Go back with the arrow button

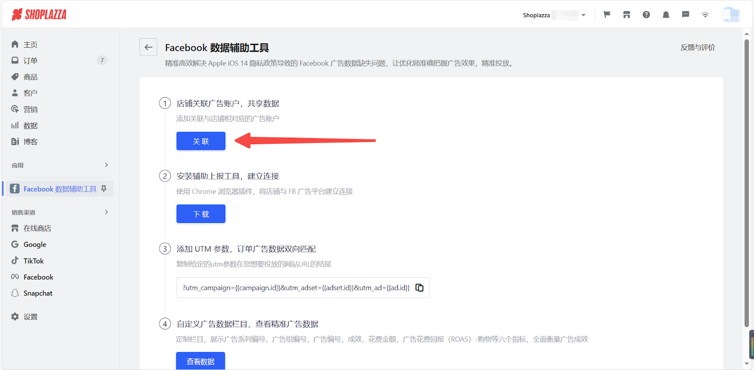point(148,47)
